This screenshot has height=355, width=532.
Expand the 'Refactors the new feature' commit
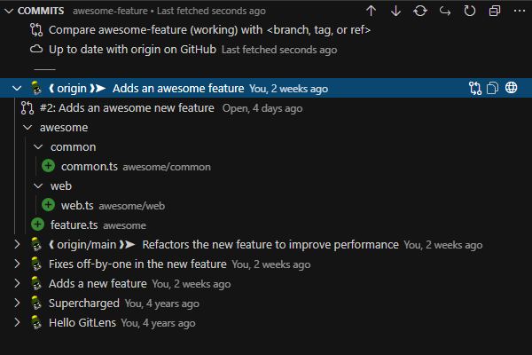17,244
